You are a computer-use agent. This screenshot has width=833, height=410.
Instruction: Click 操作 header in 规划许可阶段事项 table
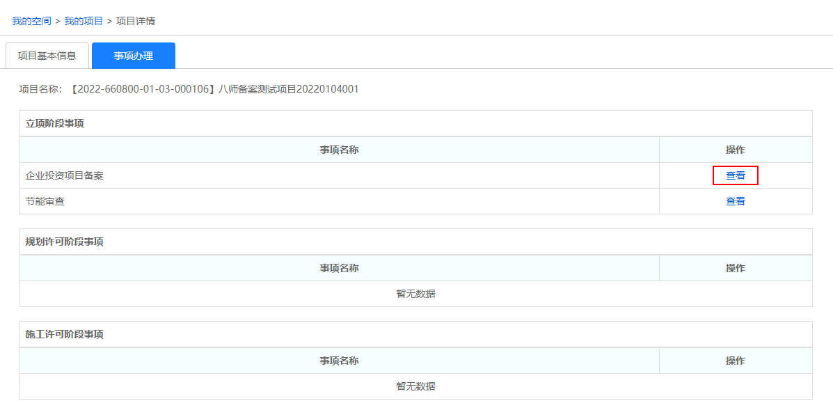[735, 268]
